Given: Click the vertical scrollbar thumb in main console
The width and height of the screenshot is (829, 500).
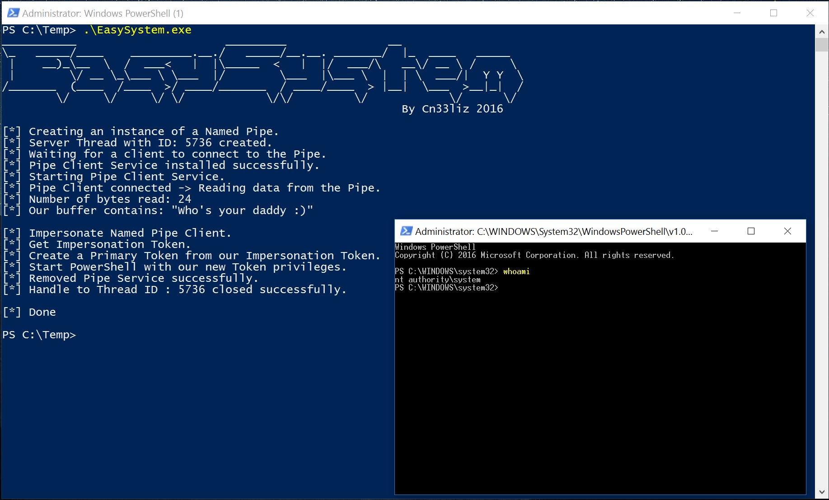Looking at the screenshot, I should pos(822,45).
